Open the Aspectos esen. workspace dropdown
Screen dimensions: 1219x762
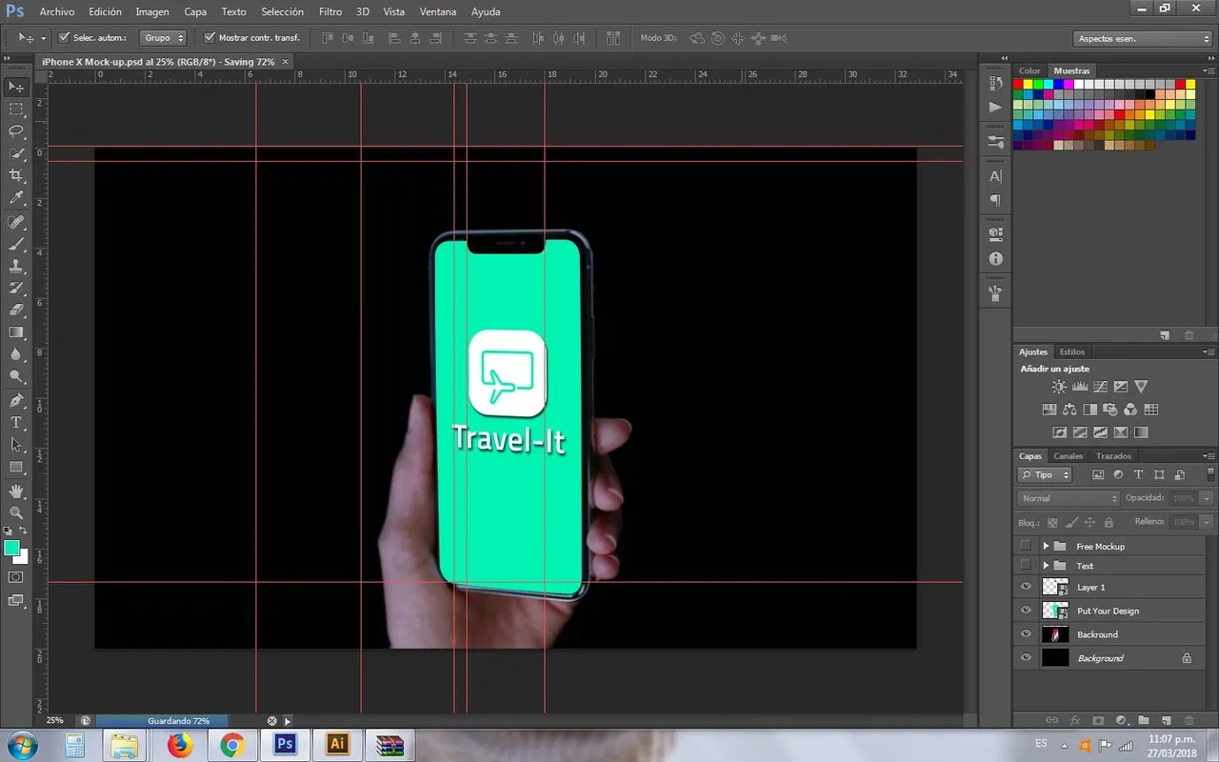[1142, 39]
